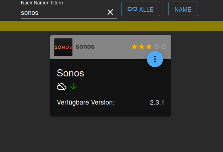Click the infinity icon on ALLE button
Viewport: 223px width, 152px height.
(132, 9)
